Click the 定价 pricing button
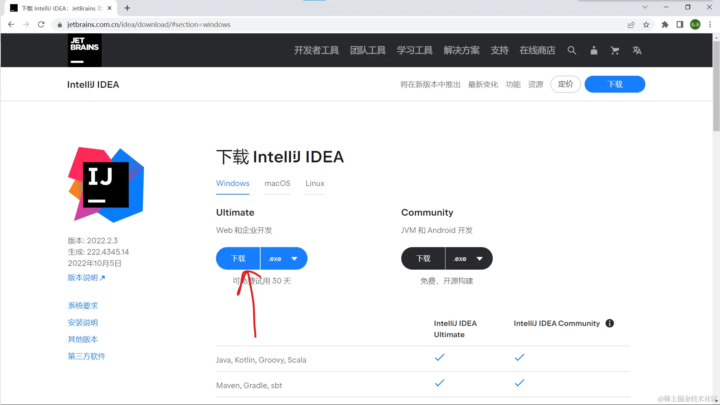The width and height of the screenshot is (720, 405). [x=565, y=84]
